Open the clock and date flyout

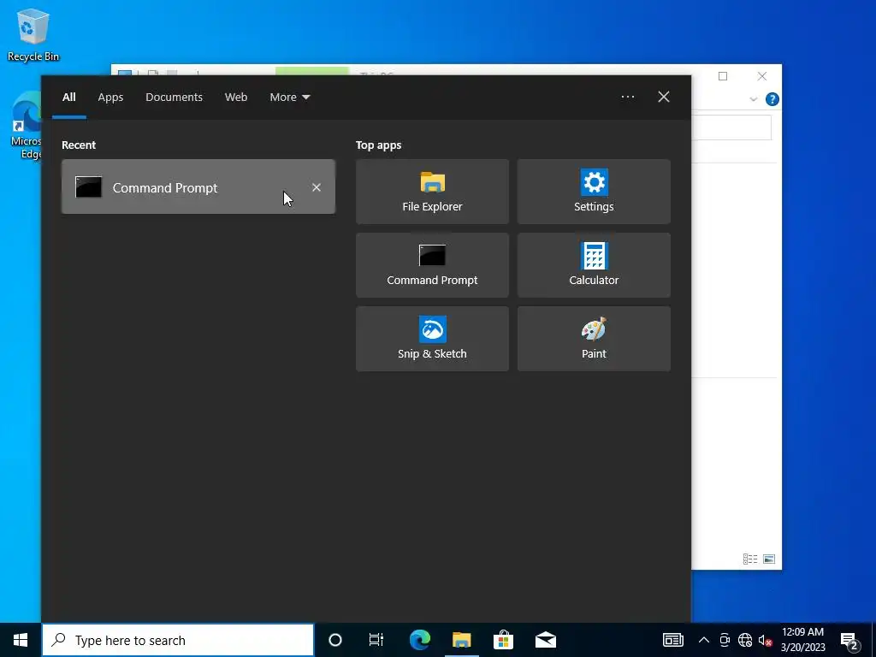[x=802, y=640]
